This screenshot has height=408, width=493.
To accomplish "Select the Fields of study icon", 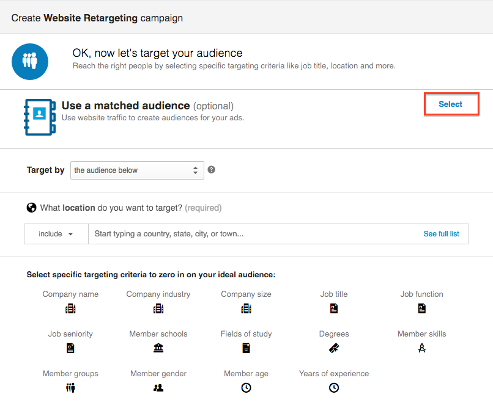I will click(x=246, y=348).
